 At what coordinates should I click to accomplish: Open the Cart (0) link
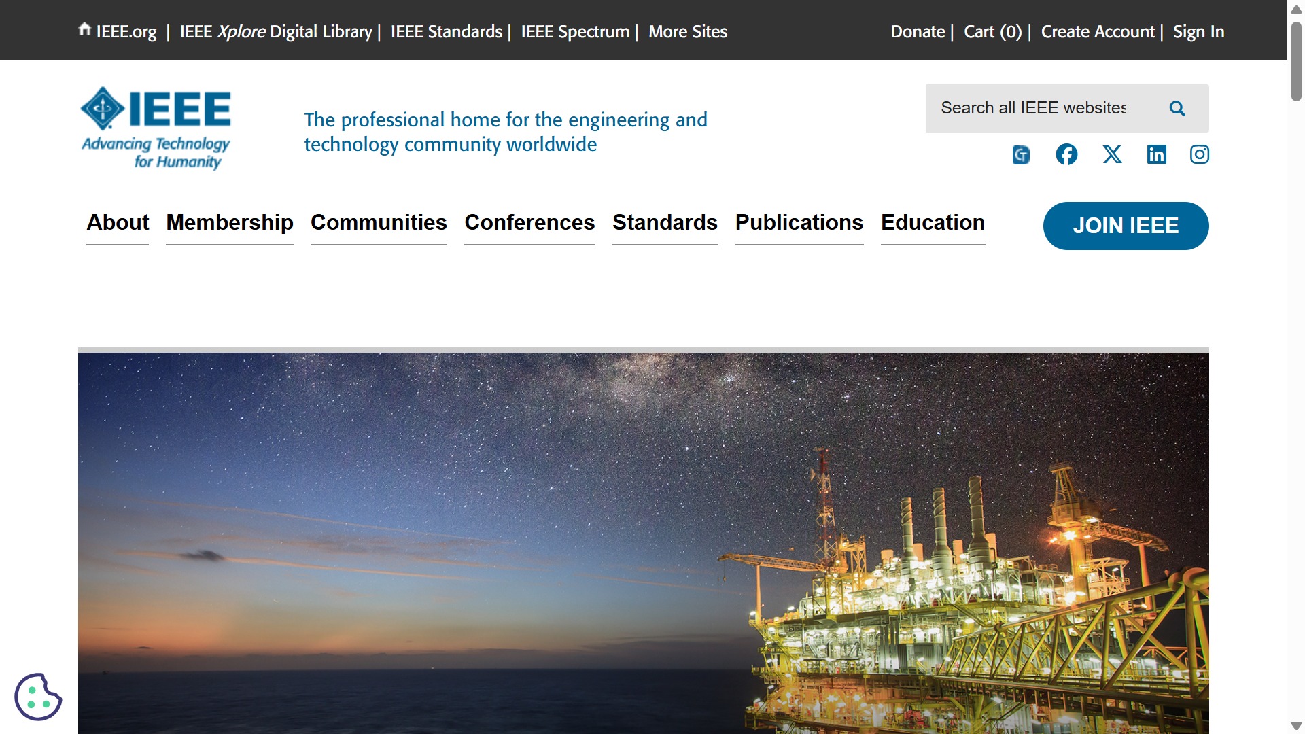click(x=992, y=32)
